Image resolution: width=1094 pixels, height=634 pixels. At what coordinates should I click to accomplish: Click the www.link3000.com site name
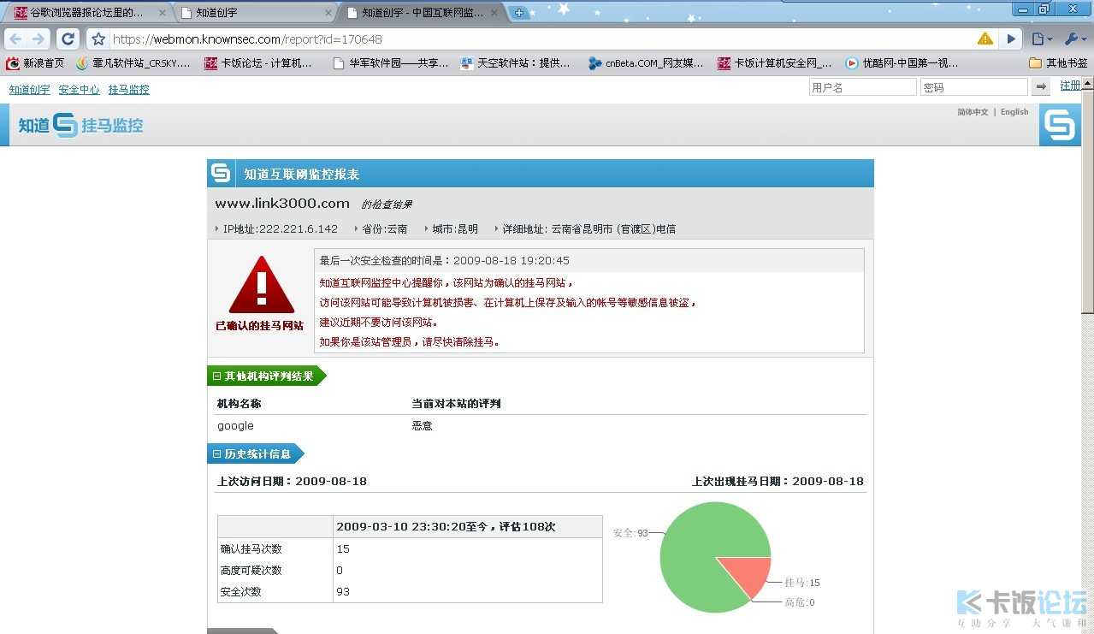click(282, 204)
